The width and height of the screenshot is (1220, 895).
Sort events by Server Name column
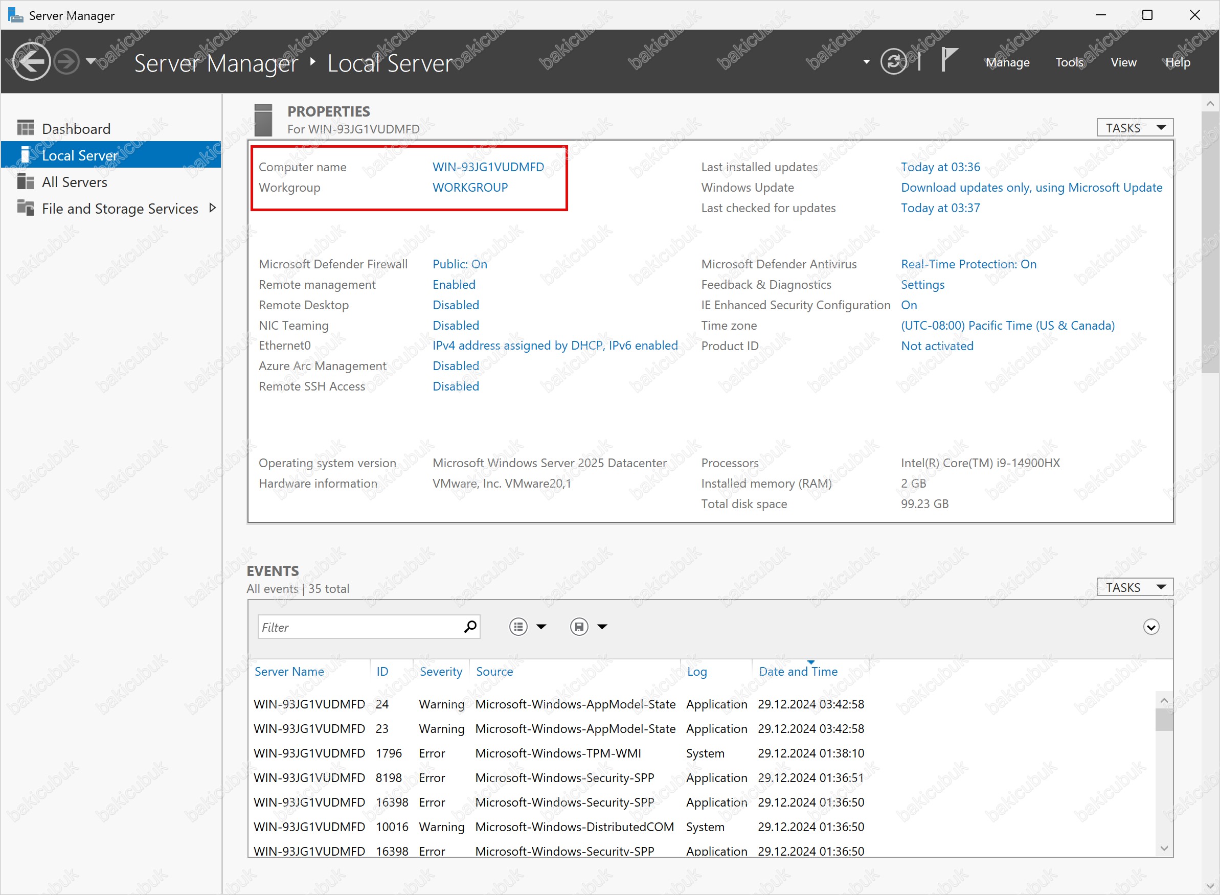pos(289,671)
